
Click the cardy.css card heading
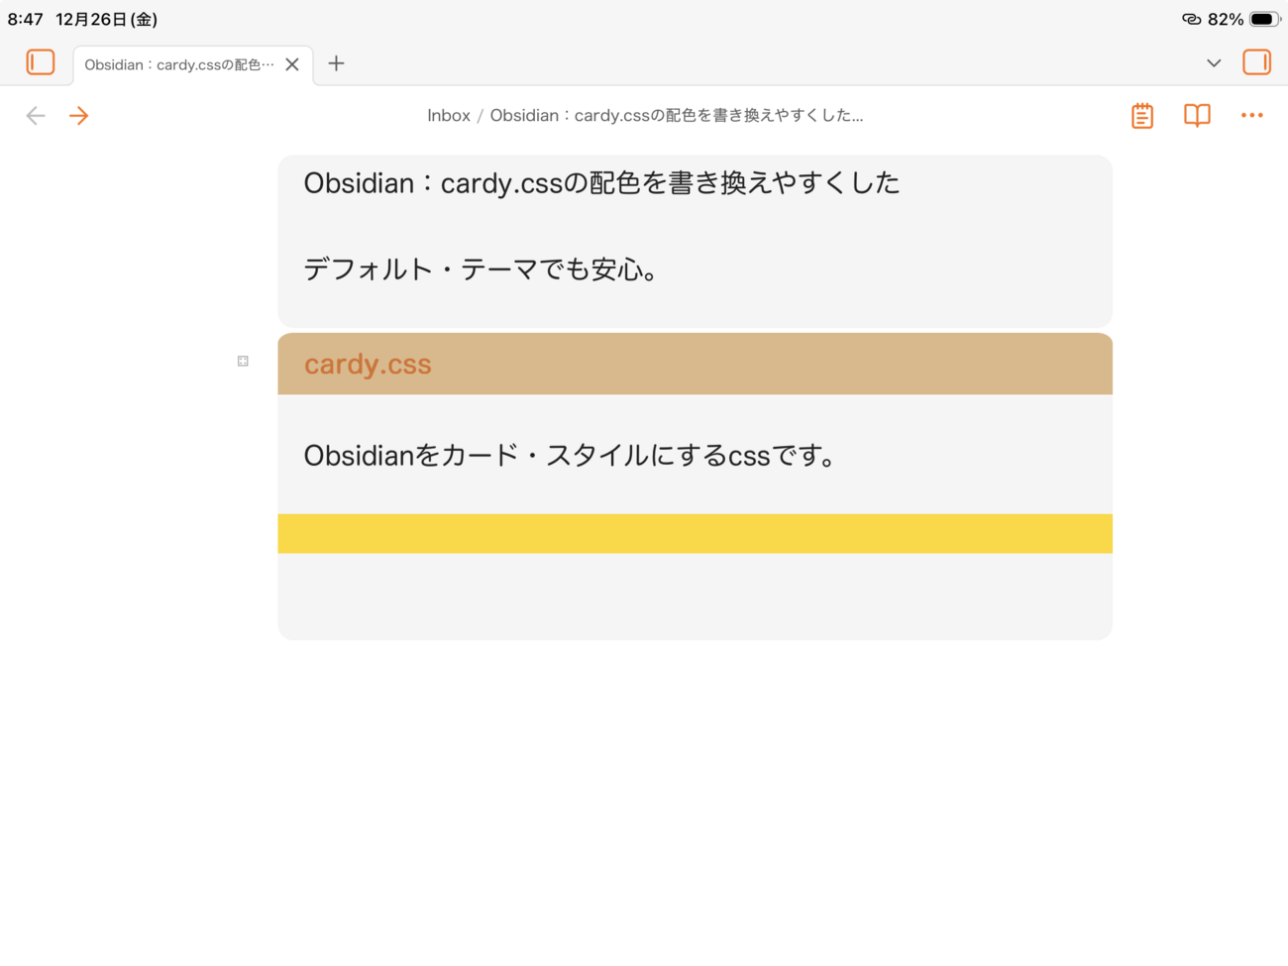(368, 364)
